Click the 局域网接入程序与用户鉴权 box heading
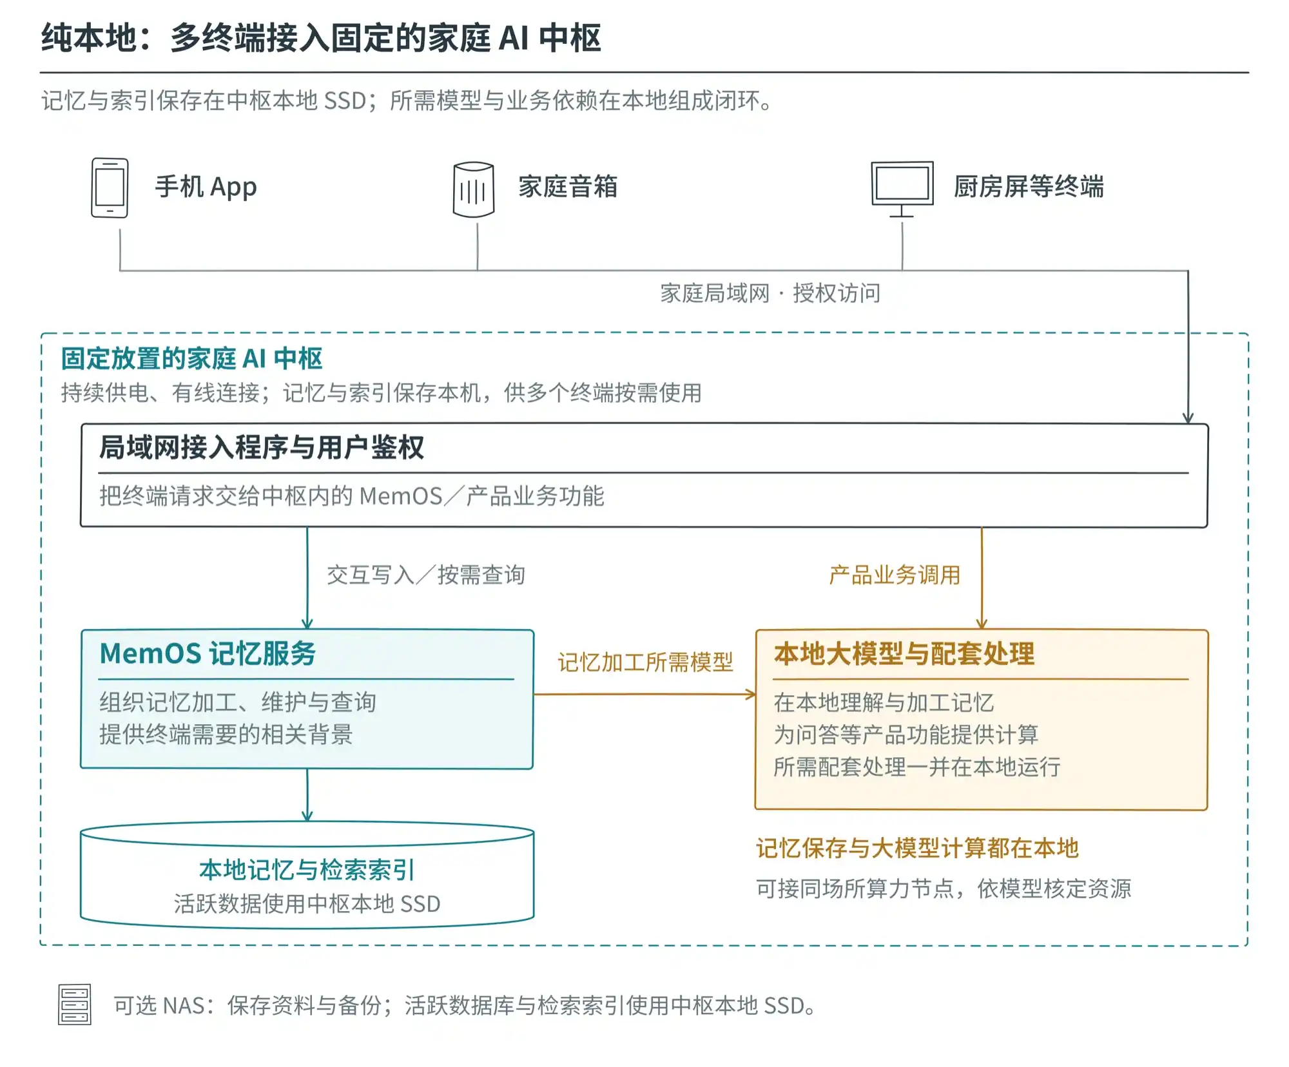The width and height of the screenshot is (1289, 1067). [262, 447]
